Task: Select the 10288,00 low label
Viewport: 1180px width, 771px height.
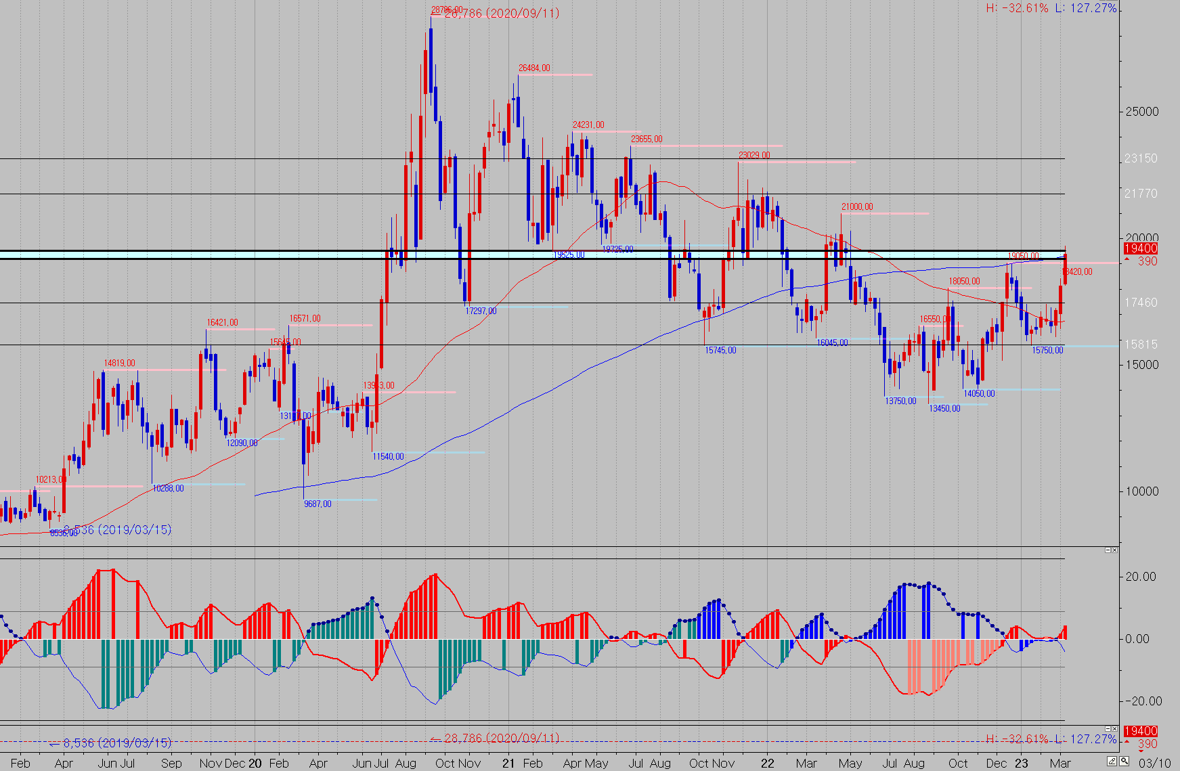Action: tap(168, 489)
